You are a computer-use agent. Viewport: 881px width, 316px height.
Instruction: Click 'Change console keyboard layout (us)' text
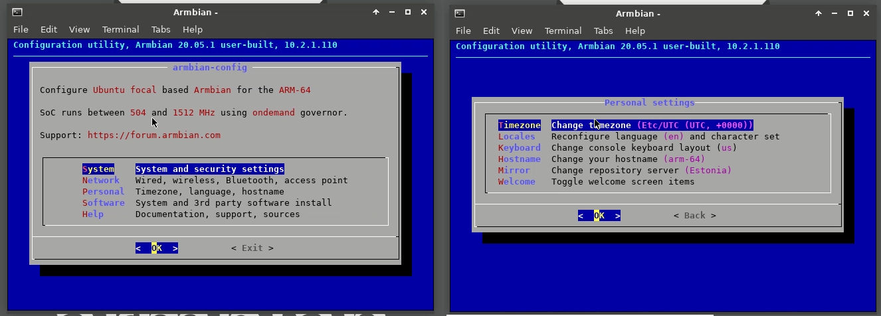[x=644, y=147]
